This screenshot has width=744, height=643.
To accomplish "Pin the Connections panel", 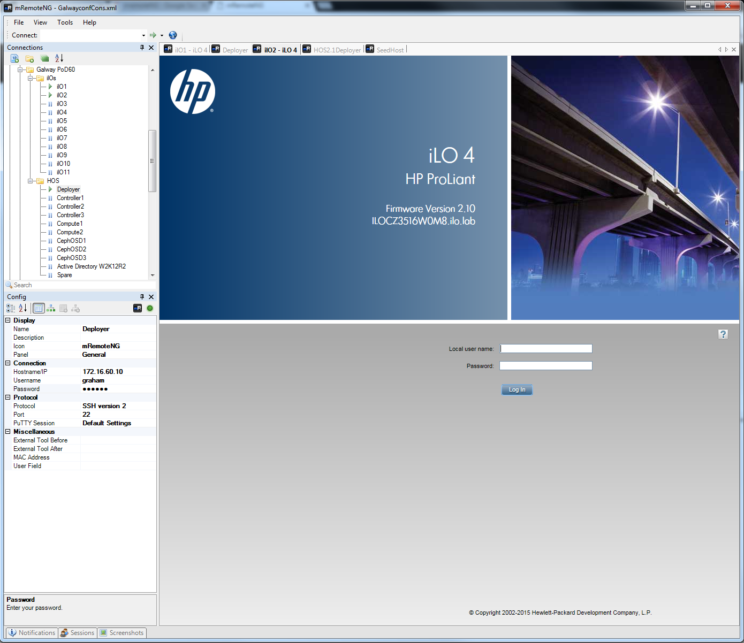I will click(x=142, y=48).
